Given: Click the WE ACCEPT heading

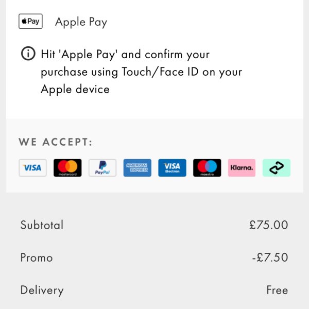Looking at the screenshot, I should (56, 142).
